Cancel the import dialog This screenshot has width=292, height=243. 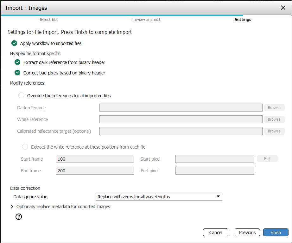tap(215, 233)
